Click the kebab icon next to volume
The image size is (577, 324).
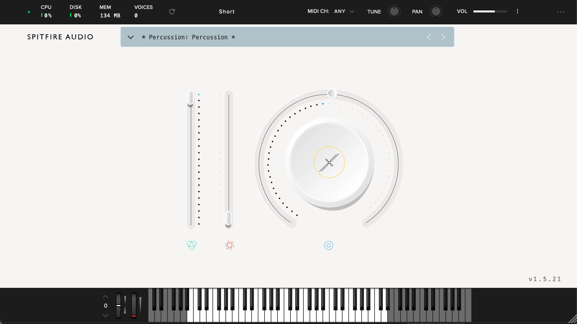517,11
